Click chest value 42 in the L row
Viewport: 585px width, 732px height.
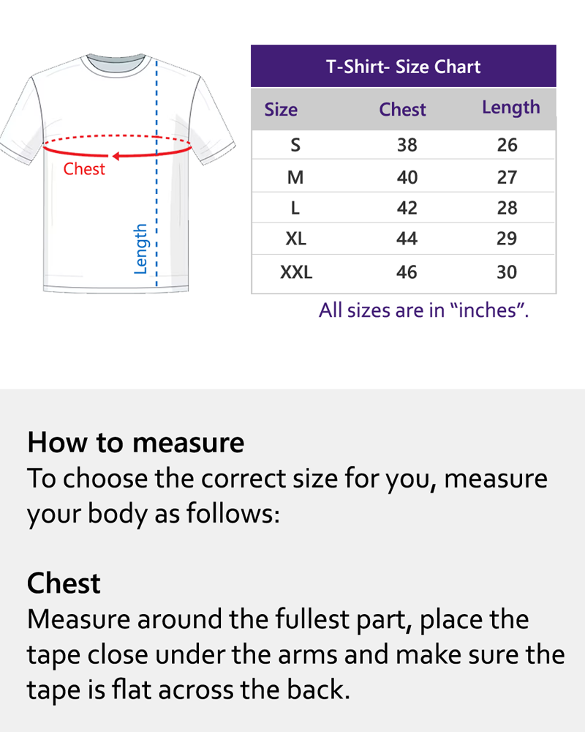407,208
